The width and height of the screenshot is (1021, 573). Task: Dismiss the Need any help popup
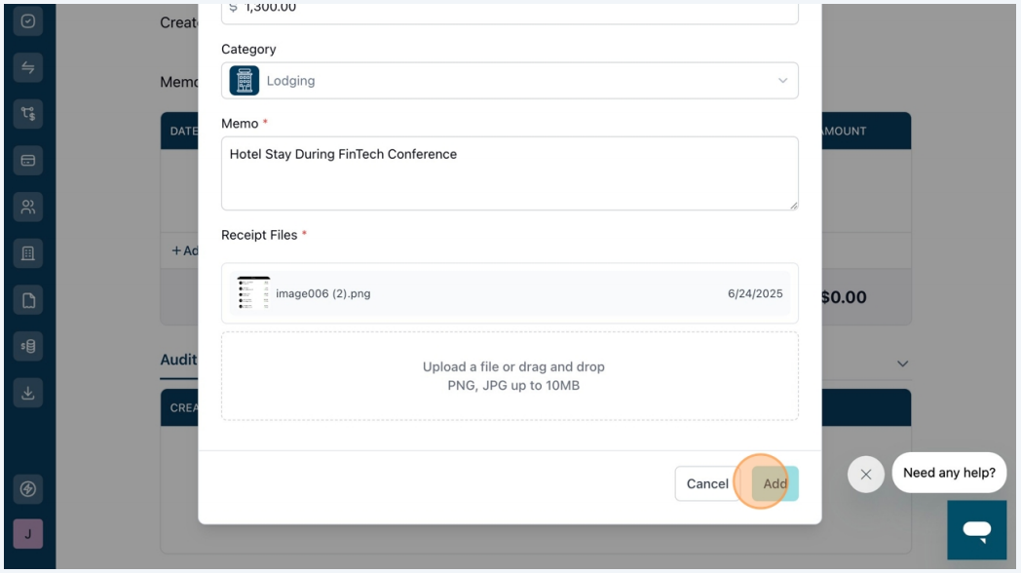[x=866, y=474]
